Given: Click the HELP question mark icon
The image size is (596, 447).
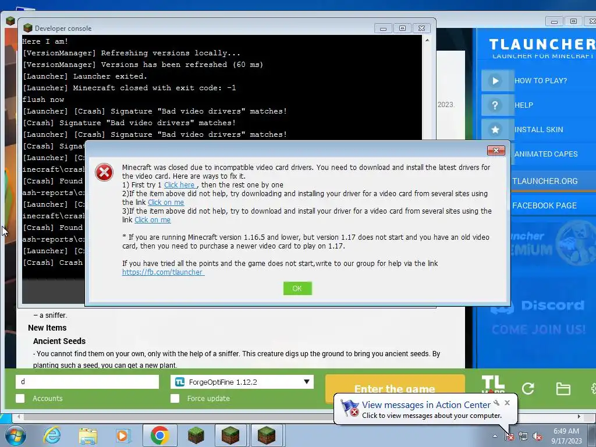Looking at the screenshot, I should pos(495,105).
